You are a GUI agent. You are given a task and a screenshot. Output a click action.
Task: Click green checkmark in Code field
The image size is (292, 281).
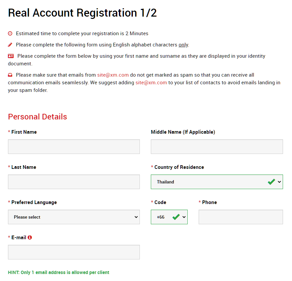coord(176,217)
